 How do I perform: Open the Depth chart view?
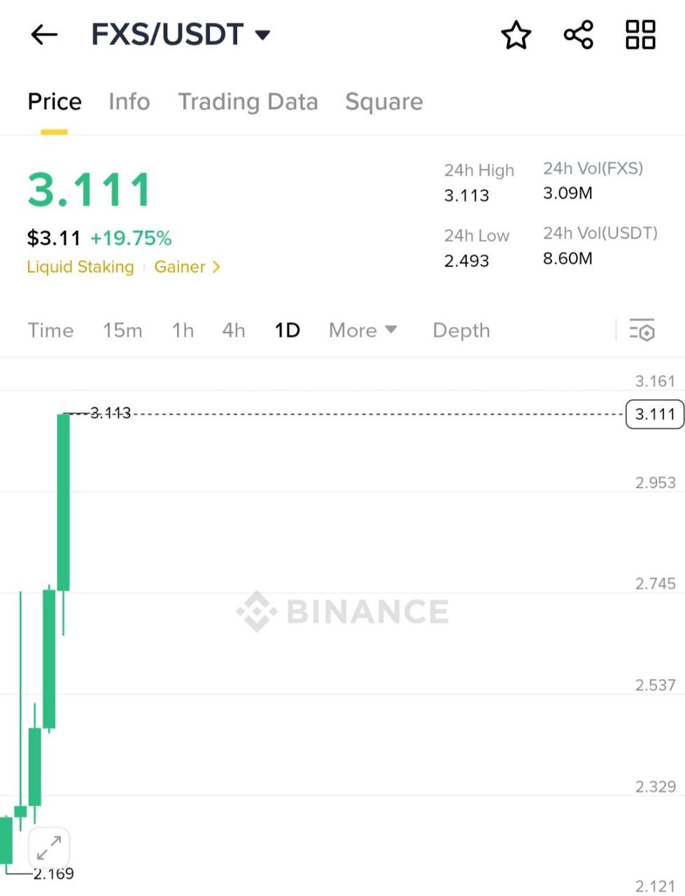tap(461, 330)
